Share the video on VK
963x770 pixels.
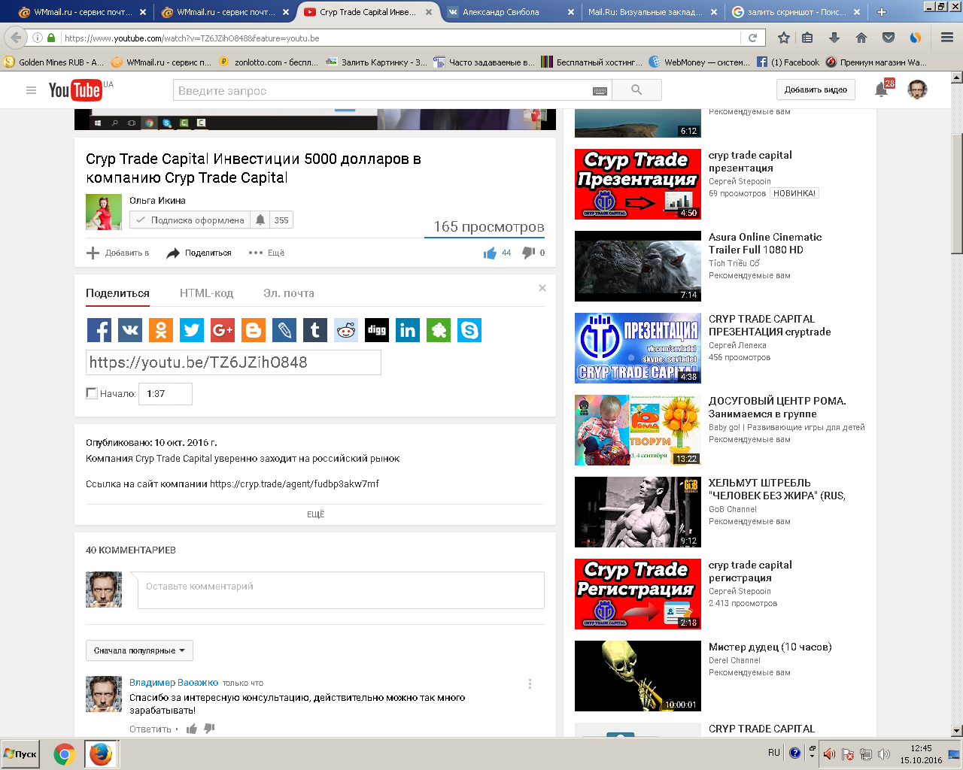click(130, 330)
